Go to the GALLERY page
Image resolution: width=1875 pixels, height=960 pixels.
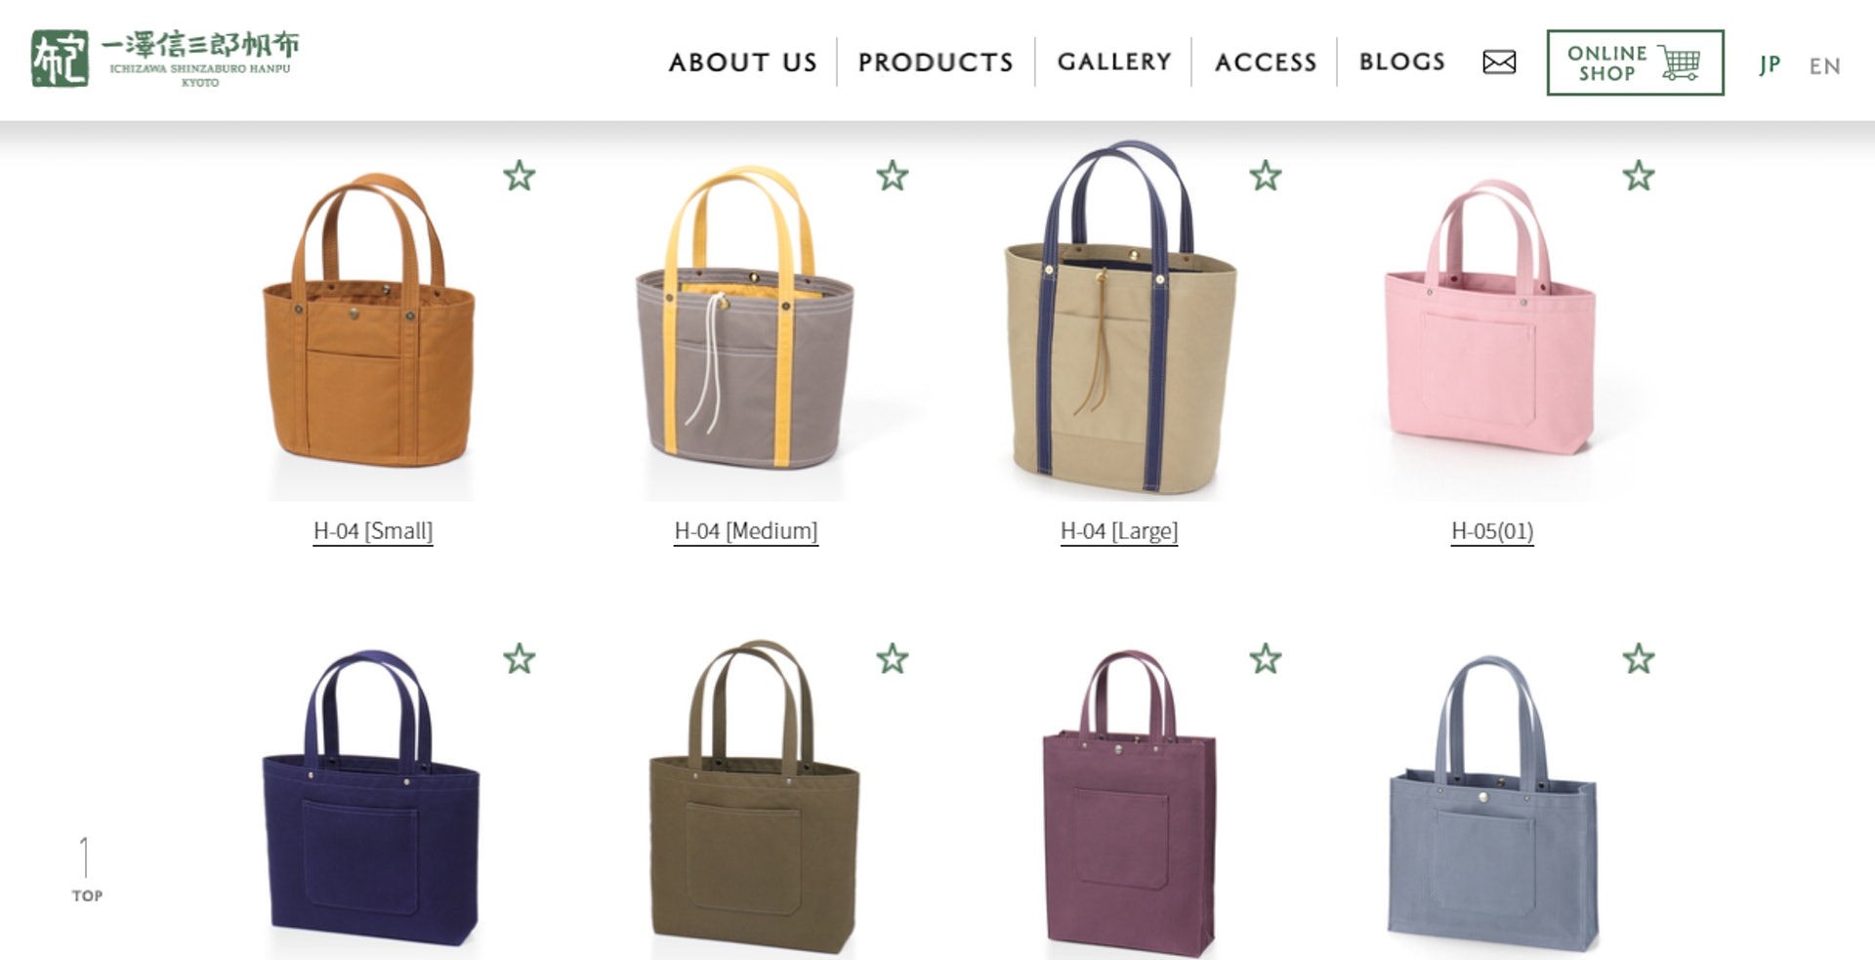(x=1114, y=62)
